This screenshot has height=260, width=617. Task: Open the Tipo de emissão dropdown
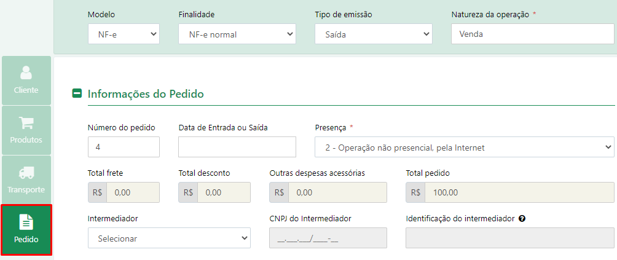[x=374, y=34]
